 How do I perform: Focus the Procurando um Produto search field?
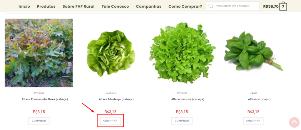click(233, 6)
